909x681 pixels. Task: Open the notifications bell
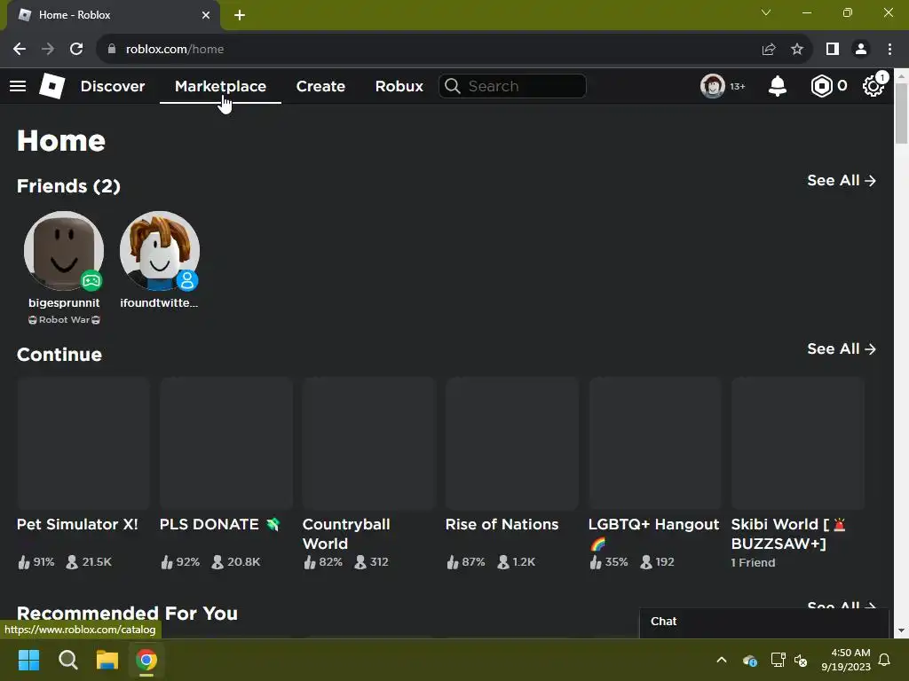pos(777,86)
